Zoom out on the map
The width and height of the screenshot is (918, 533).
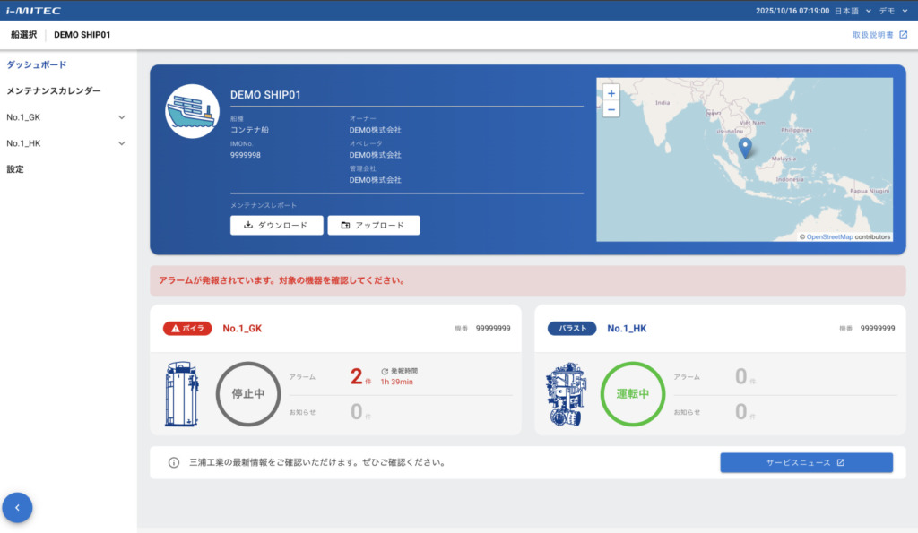611,109
